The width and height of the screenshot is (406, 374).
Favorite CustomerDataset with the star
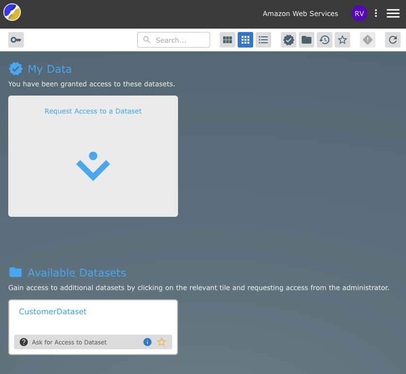(x=162, y=342)
